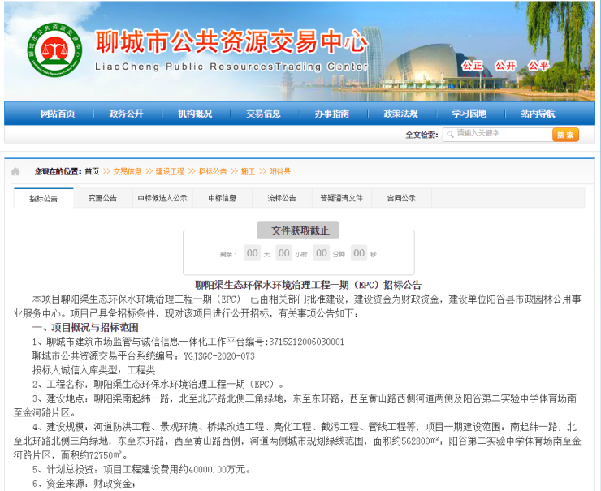
Task: Open the 流标公告 tab
Action: (282, 198)
